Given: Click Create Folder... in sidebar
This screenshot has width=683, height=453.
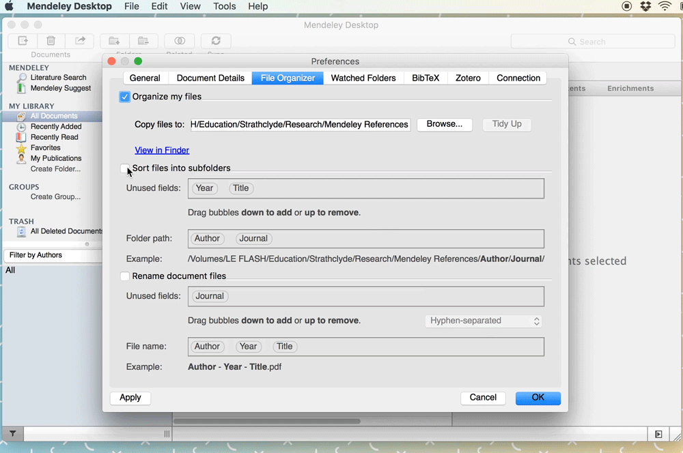Looking at the screenshot, I should (55, 169).
